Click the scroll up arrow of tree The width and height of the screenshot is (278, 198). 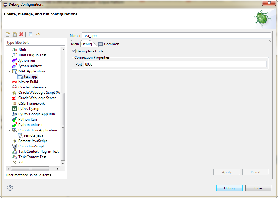[x=63, y=50]
